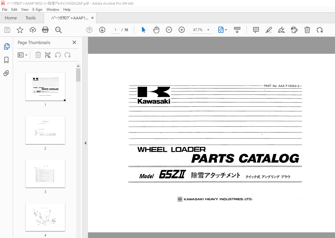Zoom in with the plus button
The width and height of the screenshot is (335, 238).
pos(182,30)
